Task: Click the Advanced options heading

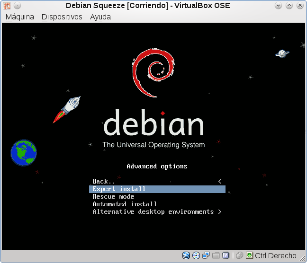Action: click(x=157, y=167)
